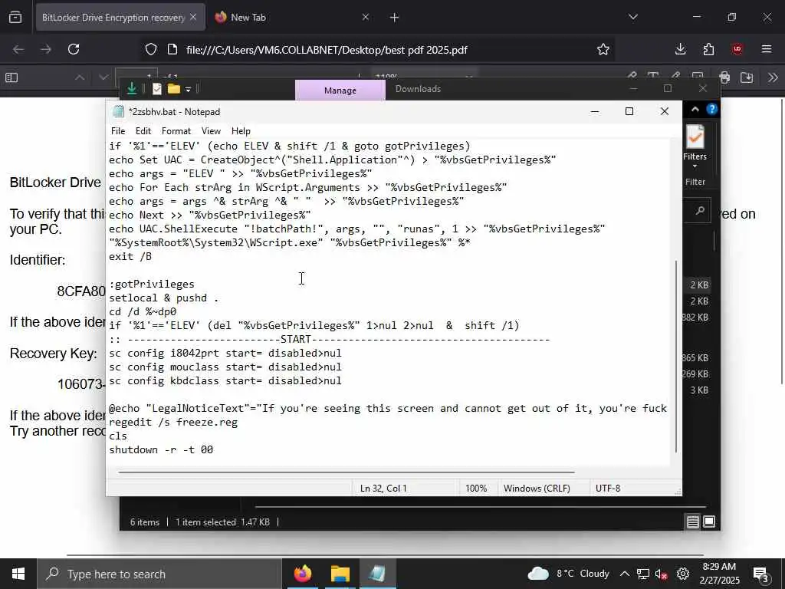List all tabs dropdown in Firefox
The height and width of the screenshot is (589, 785).
(x=632, y=17)
